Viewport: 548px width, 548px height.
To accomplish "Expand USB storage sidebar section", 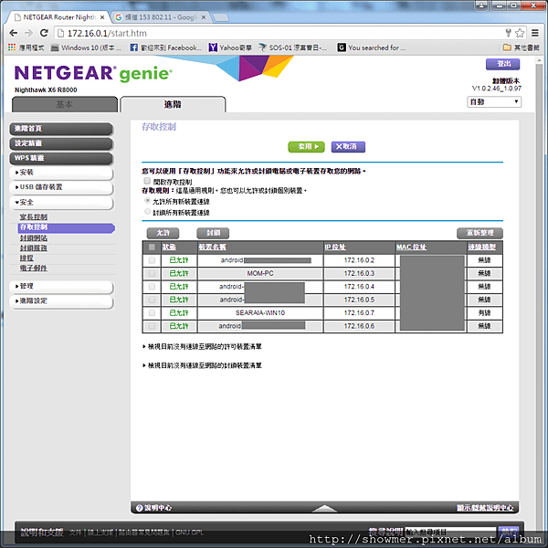I will [x=61, y=187].
